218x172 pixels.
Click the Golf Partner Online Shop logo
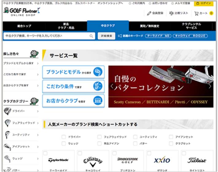22,12
